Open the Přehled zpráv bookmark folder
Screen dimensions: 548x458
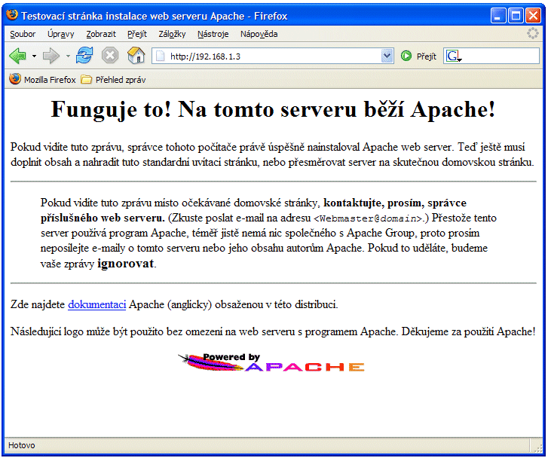point(121,80)
